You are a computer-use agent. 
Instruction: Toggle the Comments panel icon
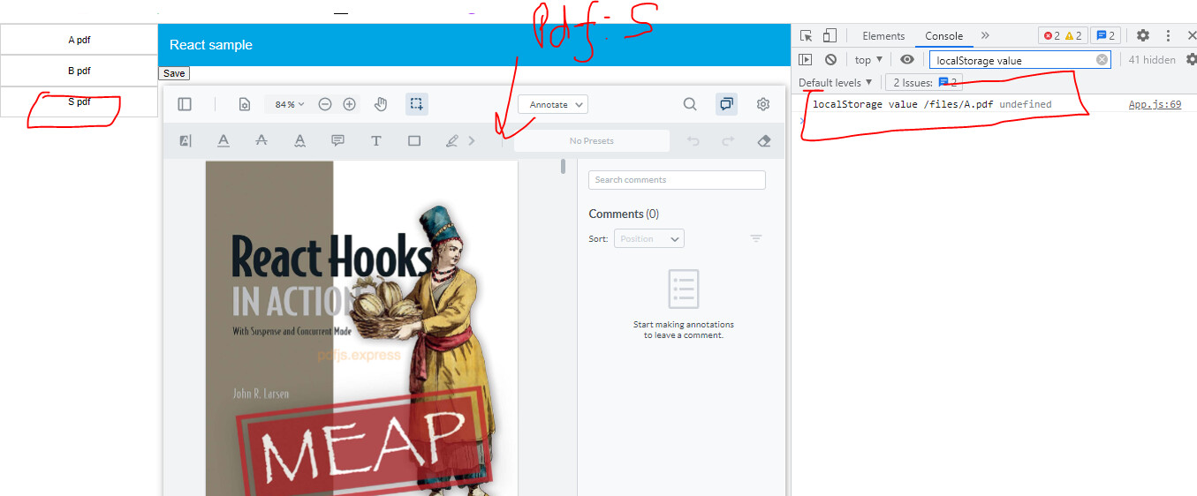(726, 104)
